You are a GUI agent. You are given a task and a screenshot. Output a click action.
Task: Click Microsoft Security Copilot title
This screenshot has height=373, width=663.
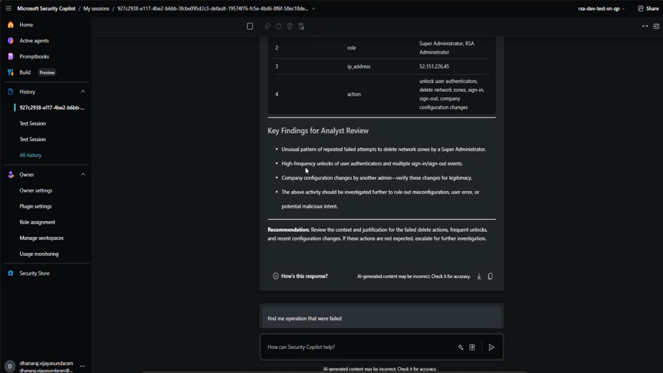46,8
